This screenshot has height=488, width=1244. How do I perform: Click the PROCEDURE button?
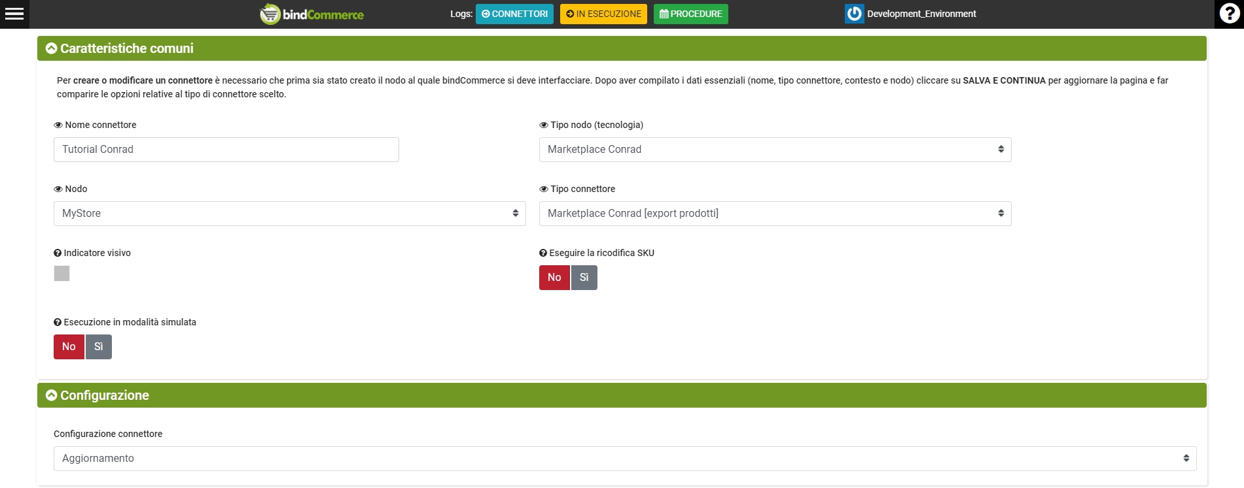[690, 14]
